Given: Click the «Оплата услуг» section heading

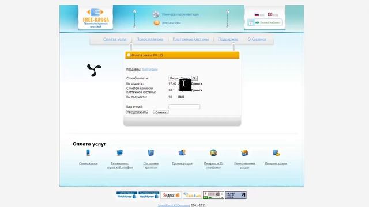Looking at the screenshot, I should click(x=89, y=144).
